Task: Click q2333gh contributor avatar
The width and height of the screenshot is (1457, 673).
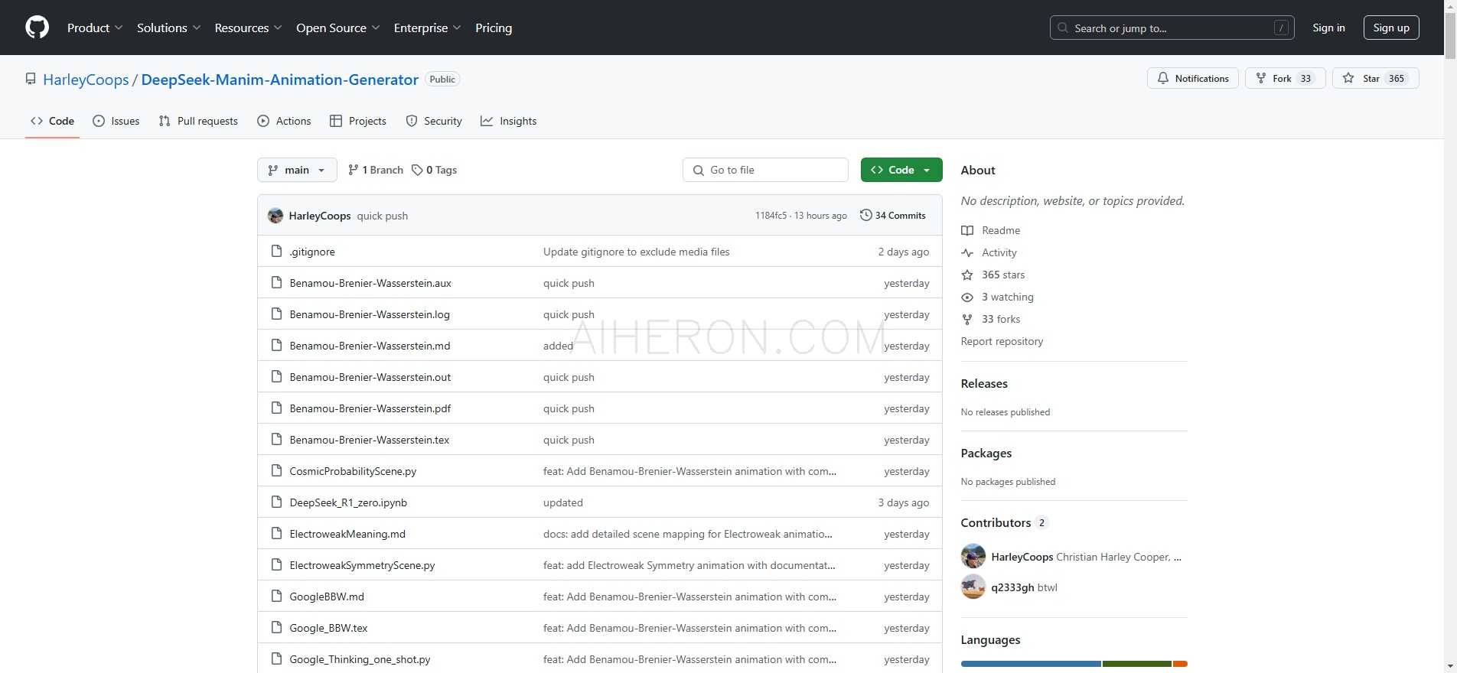Action: pyautogui.click(x=973, y=587)
